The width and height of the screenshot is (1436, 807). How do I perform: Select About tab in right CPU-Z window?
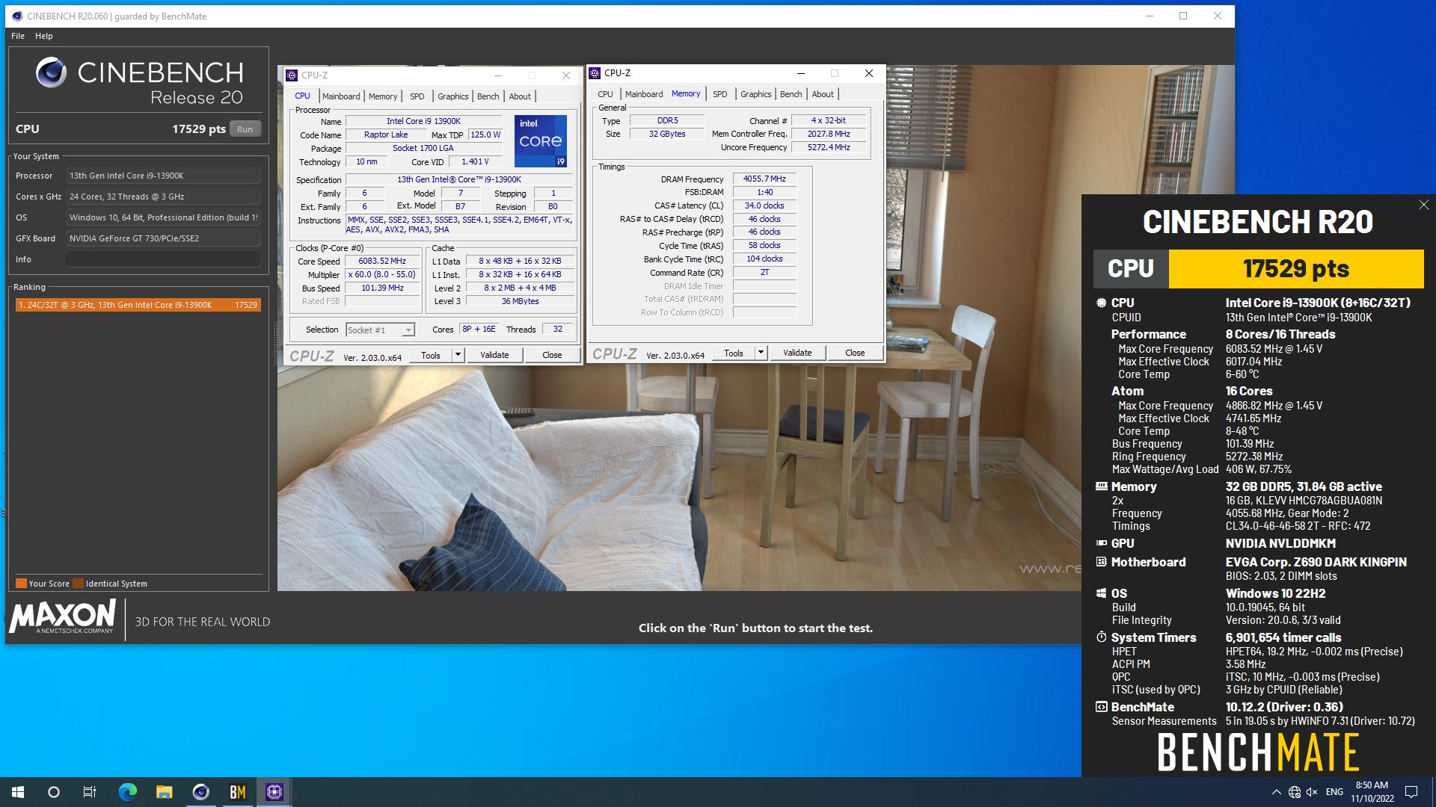[823, 94]
